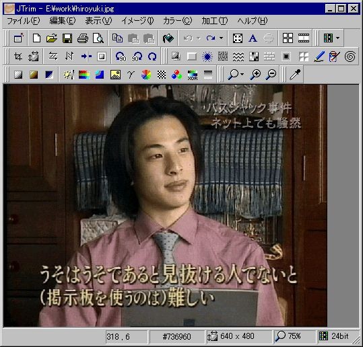The image size is (363, 347).
Task: Apply the swirl effect icon
Action: tap(350, 56)
